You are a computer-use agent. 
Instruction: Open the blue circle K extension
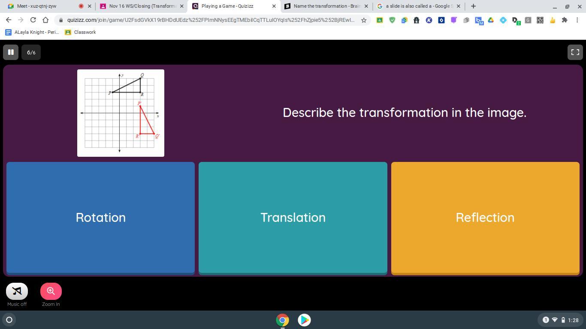429,20
